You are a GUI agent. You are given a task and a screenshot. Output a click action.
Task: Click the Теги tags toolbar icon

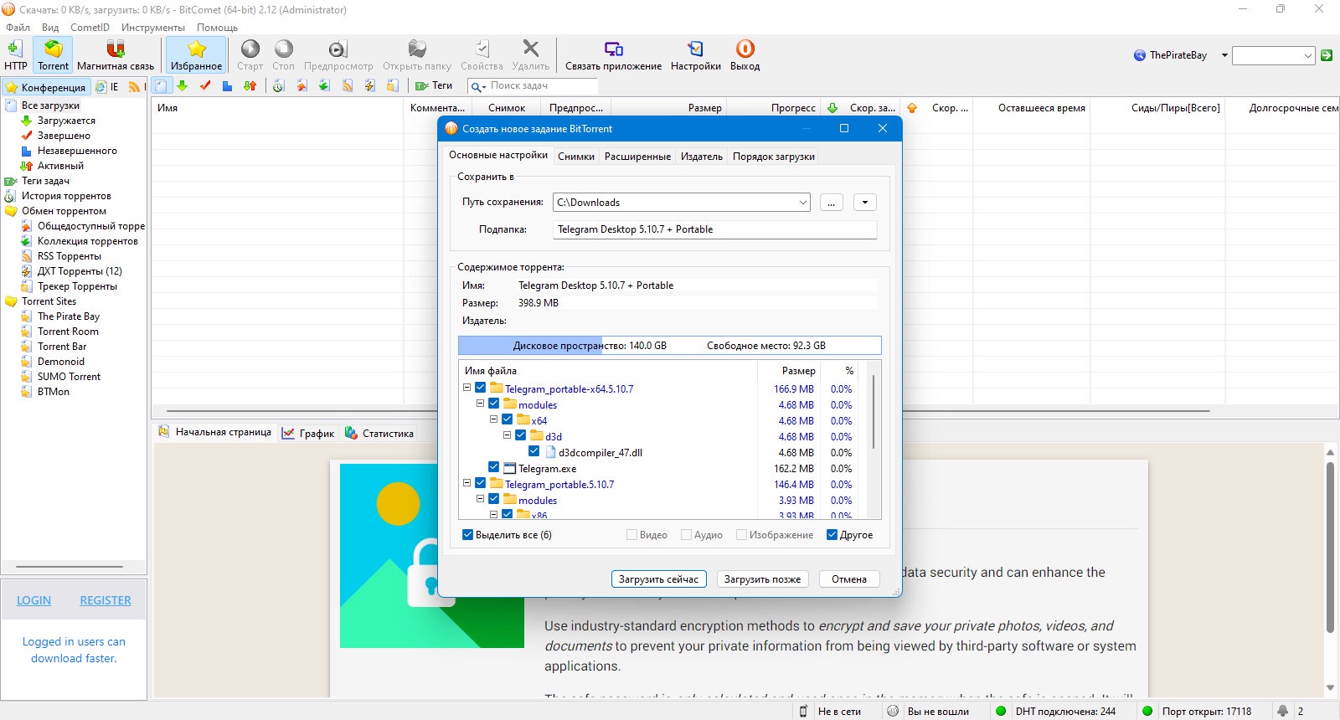point(422,85)
